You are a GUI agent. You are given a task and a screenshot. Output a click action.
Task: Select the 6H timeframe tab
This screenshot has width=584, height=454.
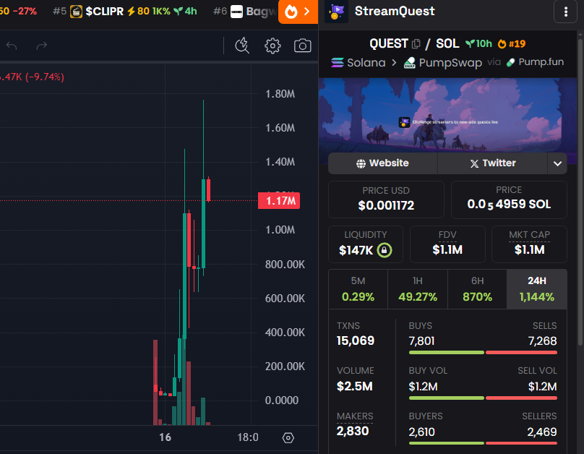pos(477,289)
